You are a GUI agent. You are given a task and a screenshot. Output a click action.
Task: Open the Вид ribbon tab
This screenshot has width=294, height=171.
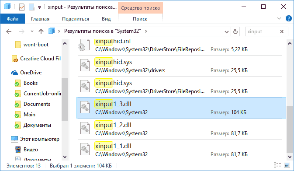click(x=106, y=19)
